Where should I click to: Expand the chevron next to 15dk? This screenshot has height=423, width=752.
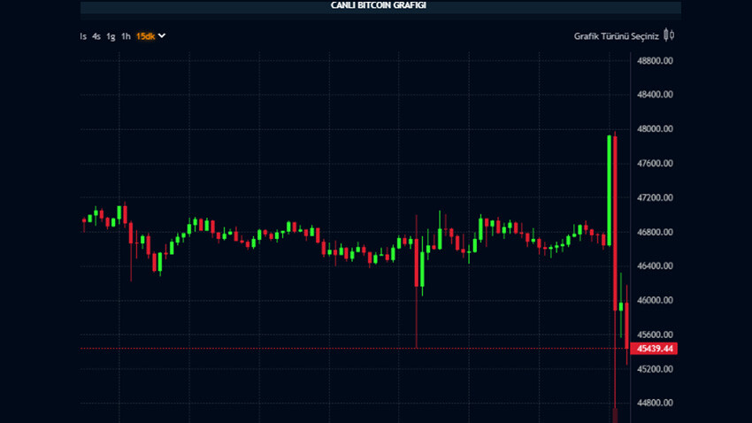click(x=162, y=36)
